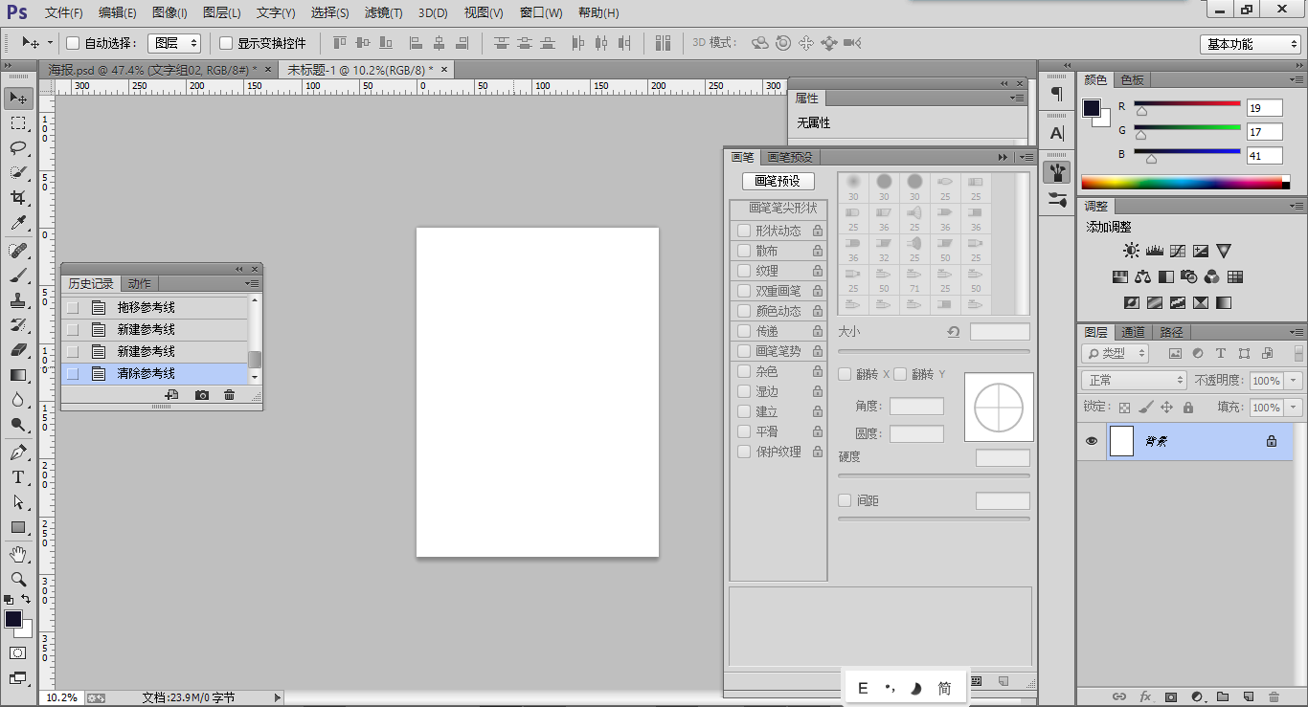The image size is (1308, 707).
Task: Select the Quick Selection tool
Action: [18, 172]
